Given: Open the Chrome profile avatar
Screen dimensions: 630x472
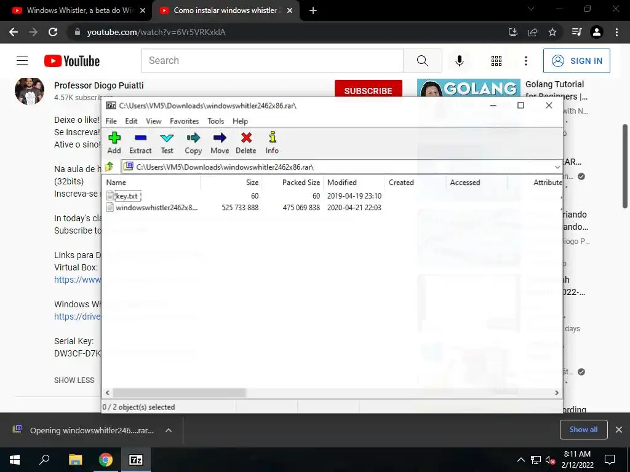Looking at the screenshot, I should (597, 32).
